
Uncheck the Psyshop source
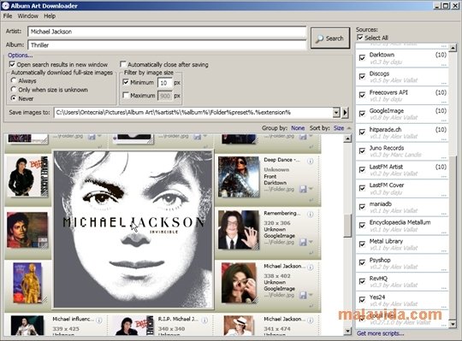(x=363, y=262)
